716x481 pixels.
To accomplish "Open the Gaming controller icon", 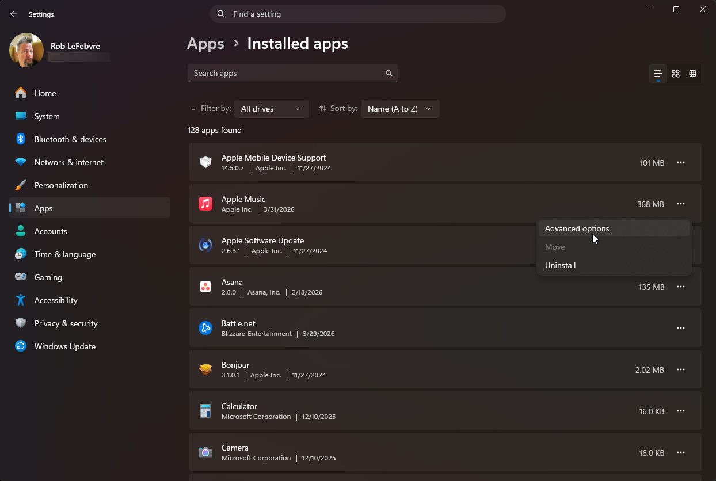I will coord(21,277).
